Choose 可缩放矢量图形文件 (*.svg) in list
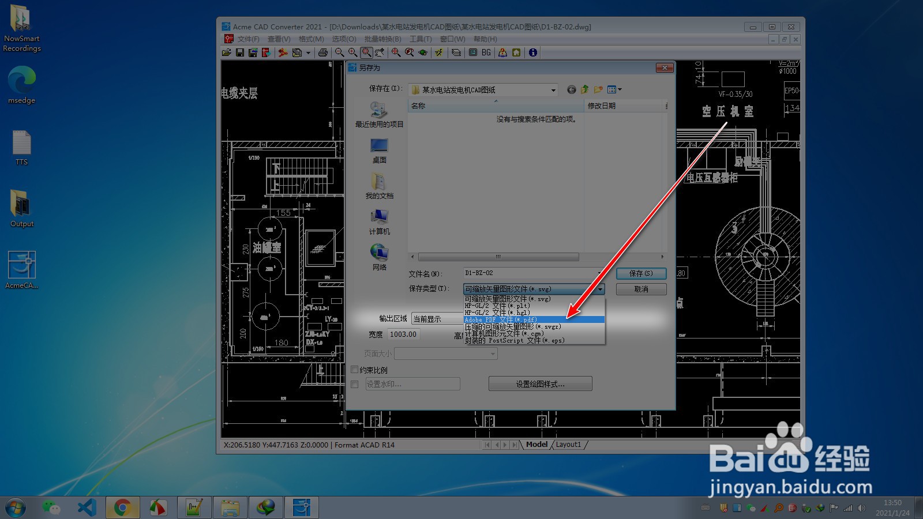This screenshot has width=923, height=519. click(534, 299)
